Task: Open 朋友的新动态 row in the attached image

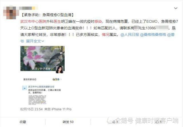Action: [x=43, y=79]
